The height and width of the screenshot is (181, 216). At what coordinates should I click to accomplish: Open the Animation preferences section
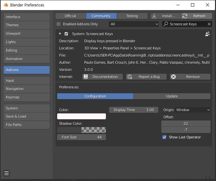coord(27,59)
